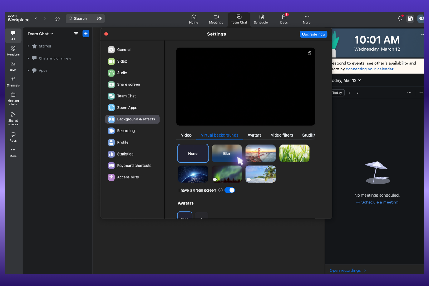Select the All chat bubble in sidebar
The image size is (429, 286).
pyautogui.click(x=13, y=33)
